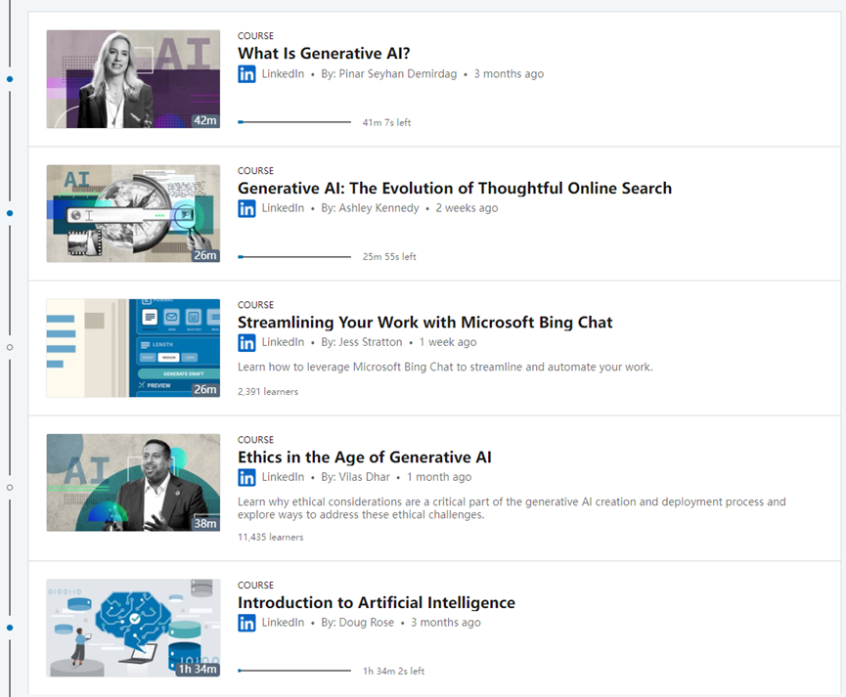
Task: Click the Bing Chat course thumbnail
Action: 133,348
